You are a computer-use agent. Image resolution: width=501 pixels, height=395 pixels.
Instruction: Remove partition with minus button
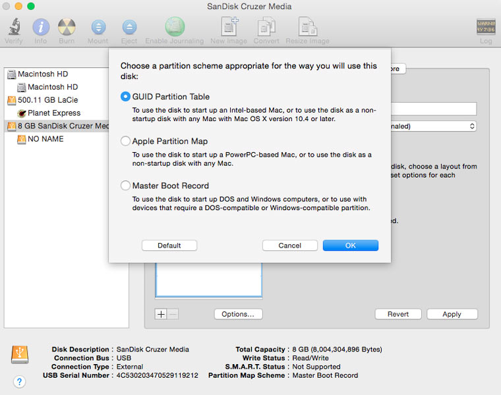click(x=173, y=314)
